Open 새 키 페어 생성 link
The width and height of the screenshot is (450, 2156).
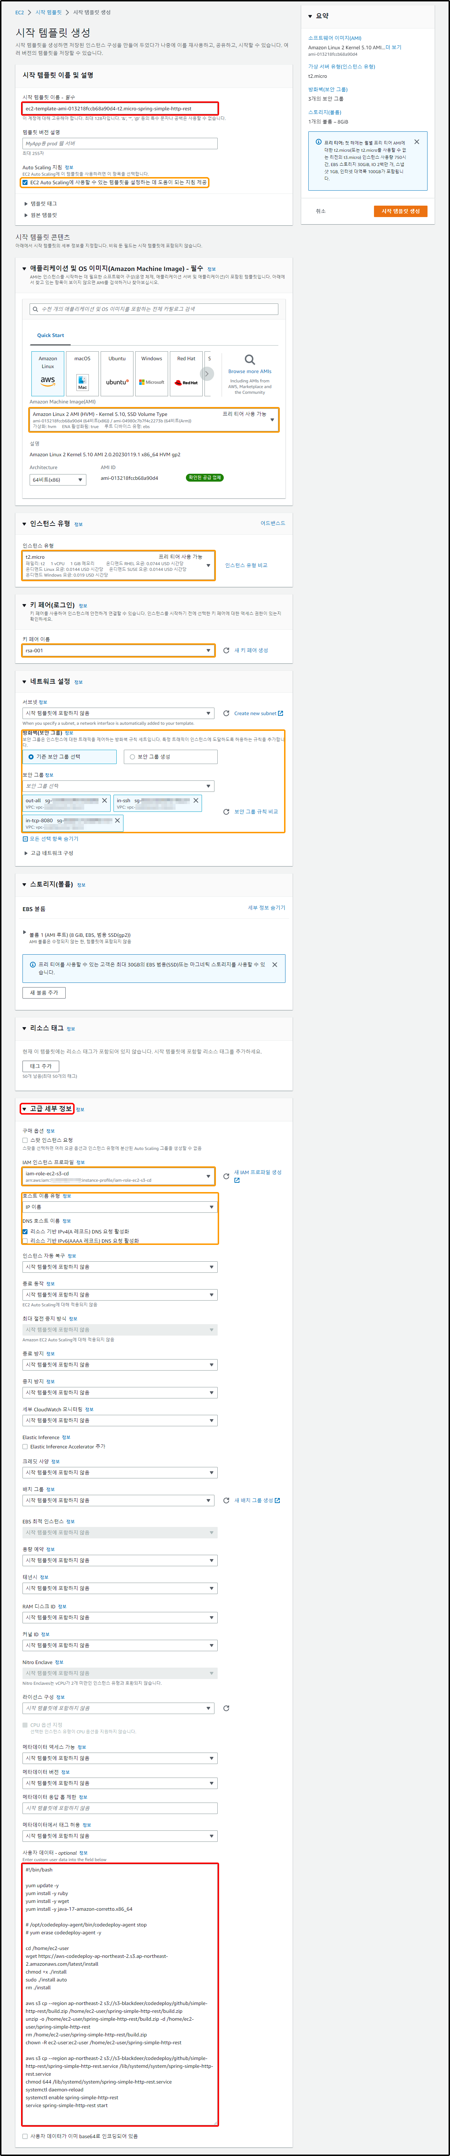[251, 650]
